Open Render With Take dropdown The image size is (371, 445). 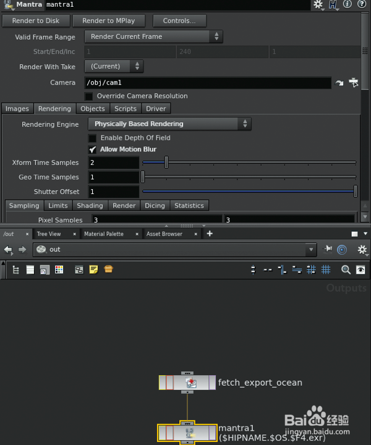[114, 66]
